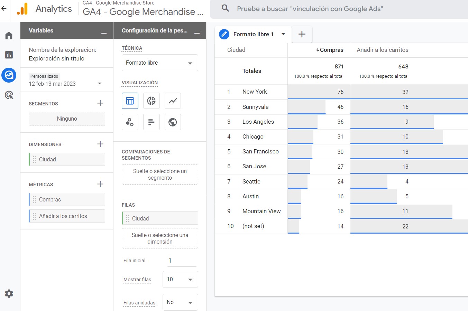This screenshot has width=468, height=311.
Task: Add a new metric with plus icon
Action: coord(100,184)
